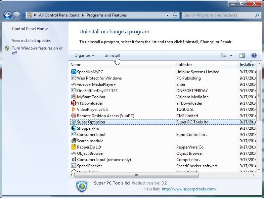Click the Shopper-Pro icon
Viewport: 264px width, 198px height.
[x=73, y=128]
